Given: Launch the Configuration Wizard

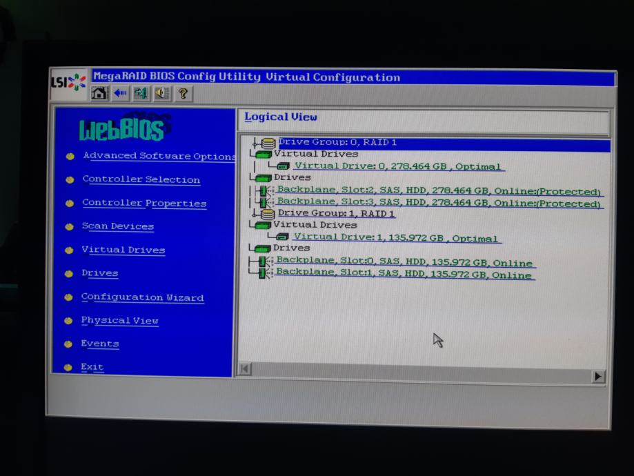Looking at the screenshot, I should (x=142, y=297).
